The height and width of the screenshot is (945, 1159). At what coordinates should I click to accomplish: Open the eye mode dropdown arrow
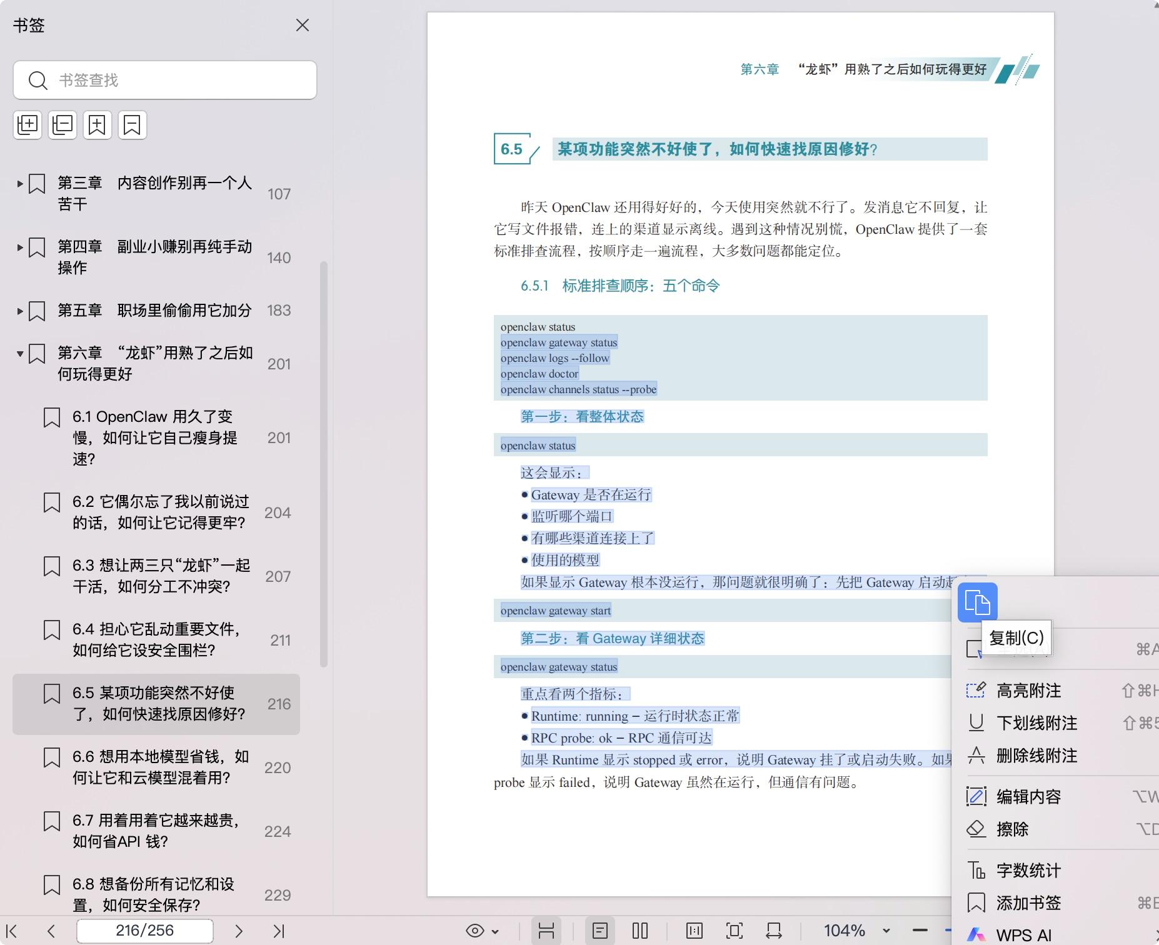(x=495, y=931)
